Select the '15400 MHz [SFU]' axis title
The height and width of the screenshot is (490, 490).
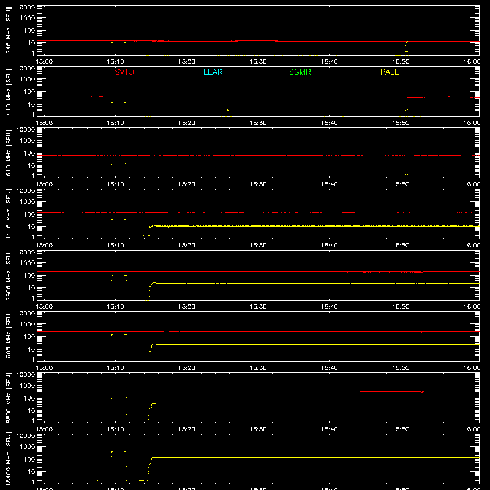point(9,459)
